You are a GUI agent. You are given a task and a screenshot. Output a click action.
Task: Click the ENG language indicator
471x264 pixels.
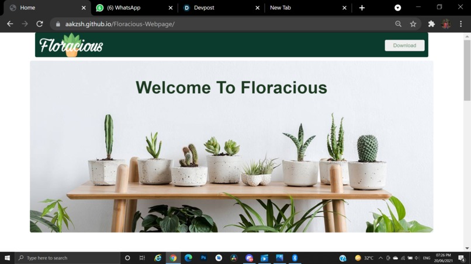[427, 258]
